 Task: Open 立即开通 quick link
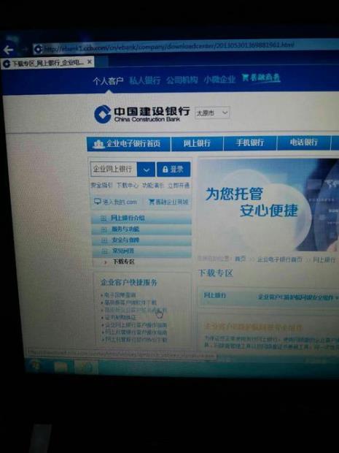[179, 186]
